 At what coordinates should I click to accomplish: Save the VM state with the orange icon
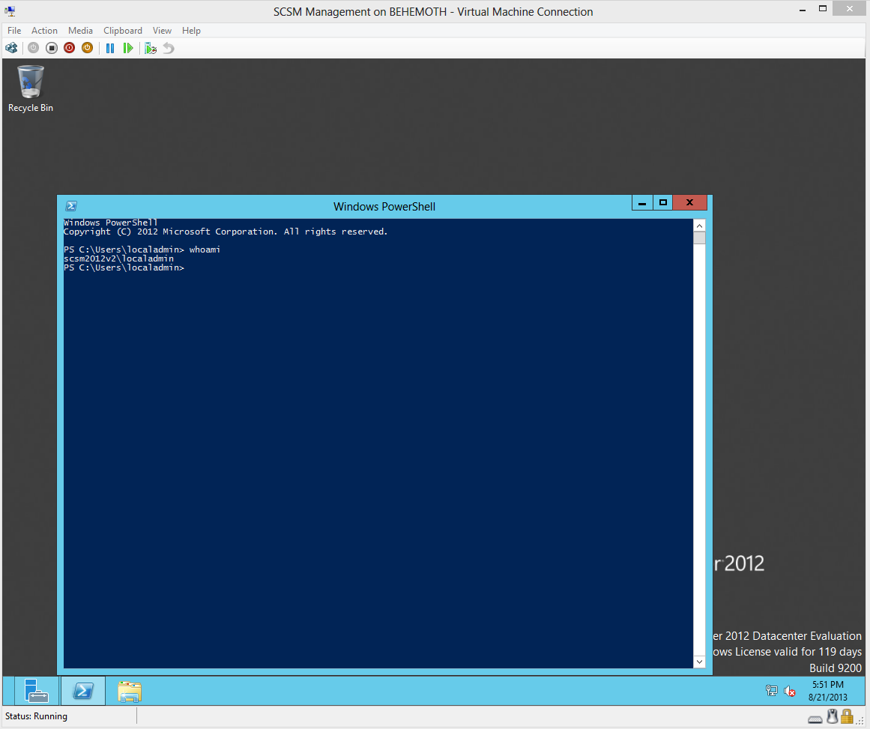click(87, 48)
